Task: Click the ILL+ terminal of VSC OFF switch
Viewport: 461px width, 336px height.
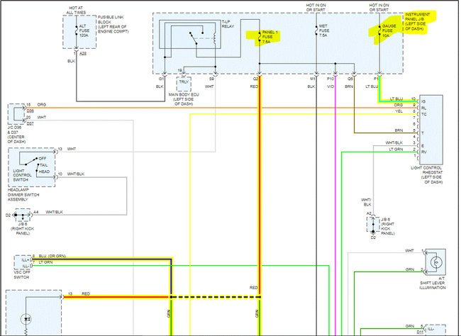Action: click(26, 260)
